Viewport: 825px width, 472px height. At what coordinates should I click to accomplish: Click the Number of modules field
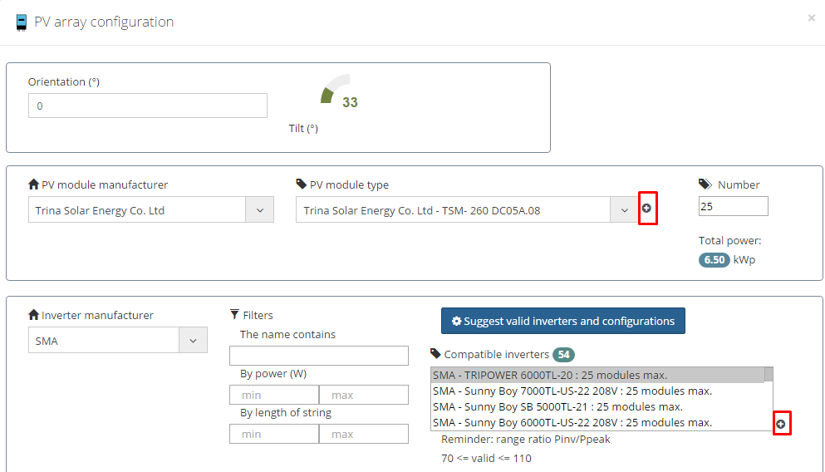click(733, 206)
